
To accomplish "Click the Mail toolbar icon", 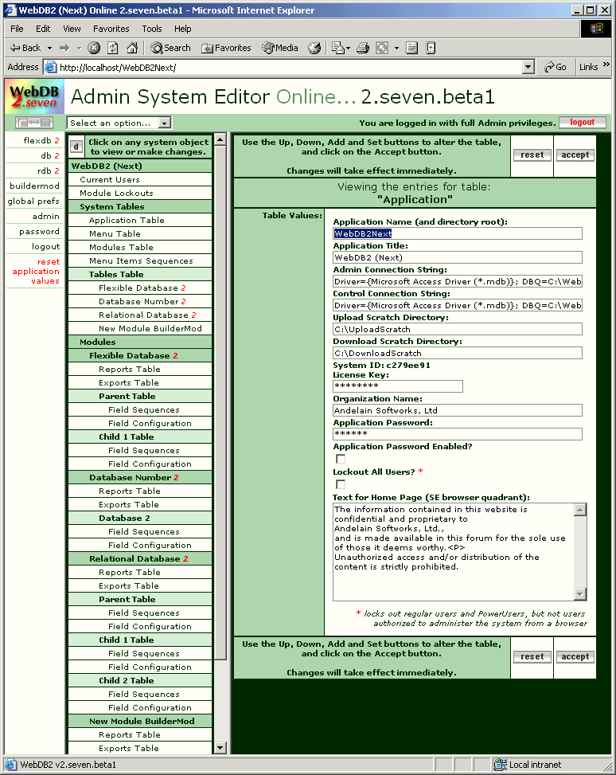I will (338, 48).
